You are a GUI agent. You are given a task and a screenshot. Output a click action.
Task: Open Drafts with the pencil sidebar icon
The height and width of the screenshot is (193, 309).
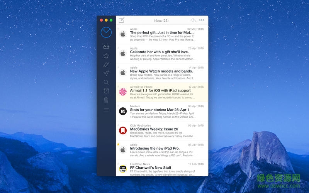tap(106, 64)
